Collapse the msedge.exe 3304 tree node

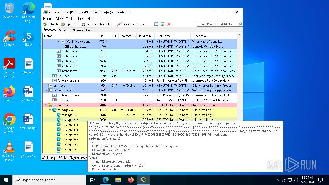(50, 110)
